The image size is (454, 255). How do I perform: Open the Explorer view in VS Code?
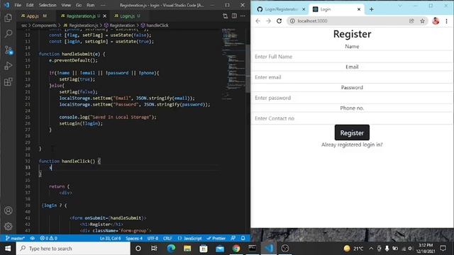pos(8,18)
